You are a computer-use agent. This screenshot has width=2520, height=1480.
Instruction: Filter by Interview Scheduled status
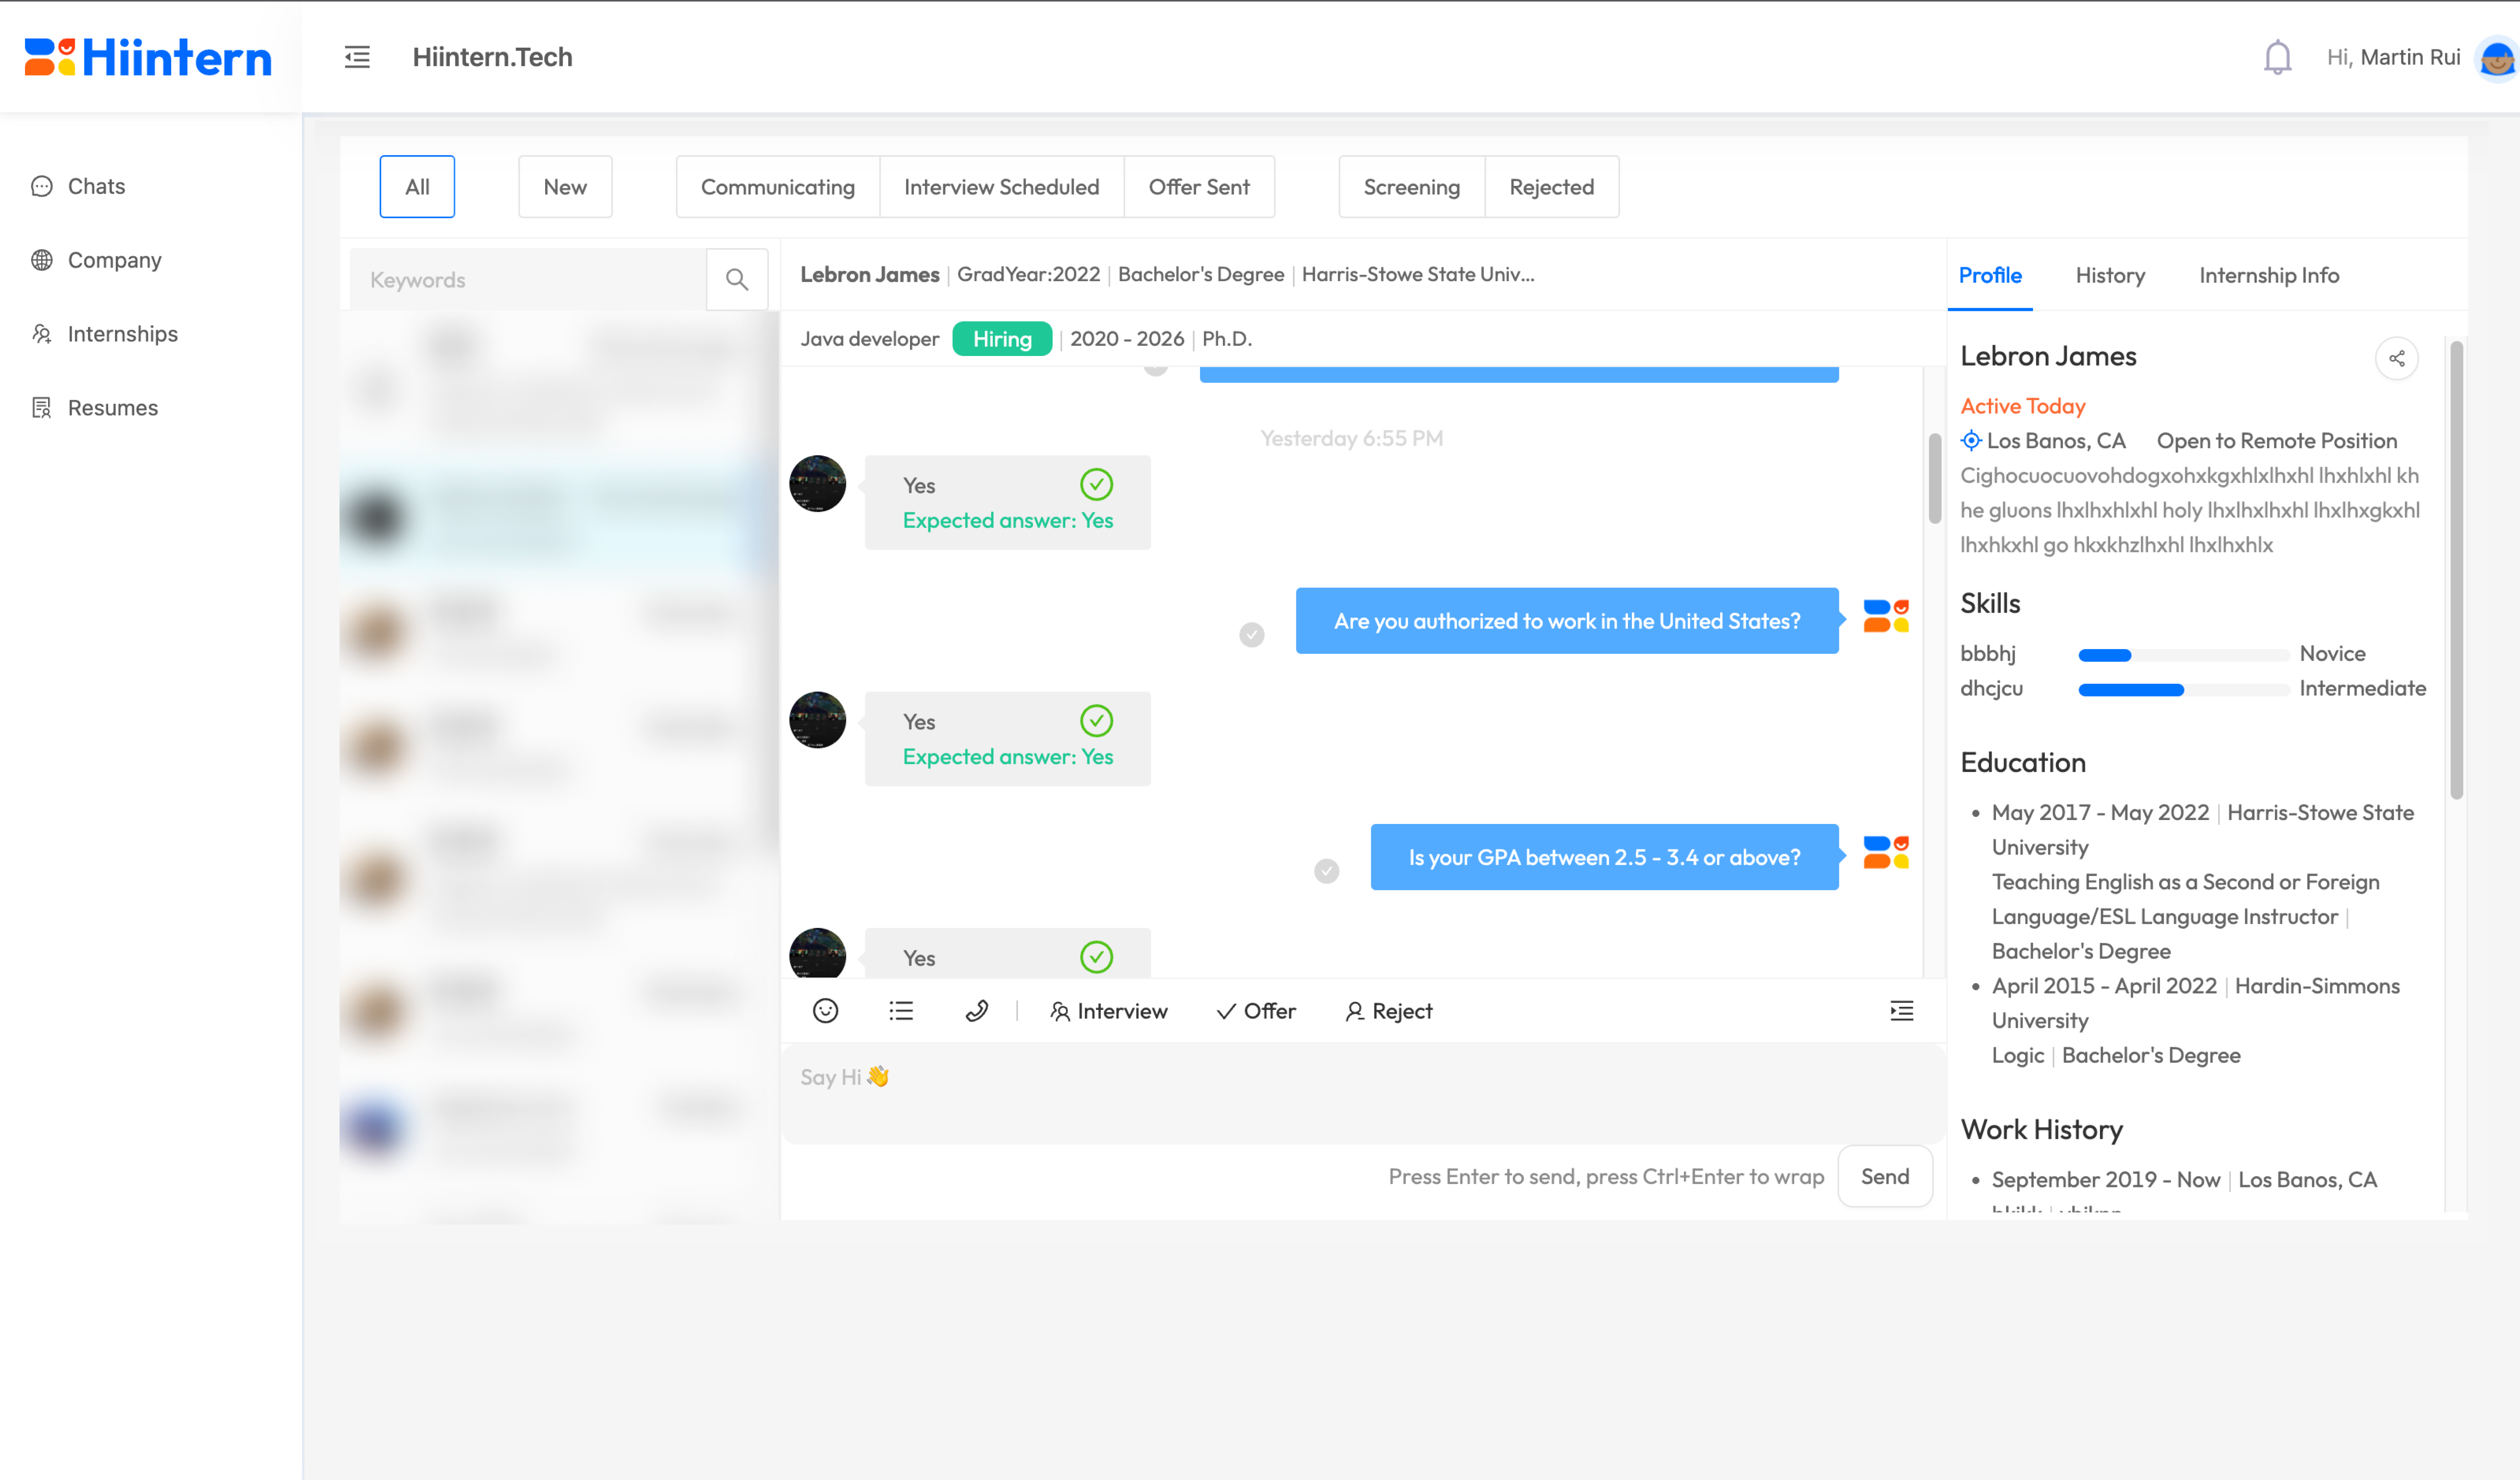(1001, 187)
